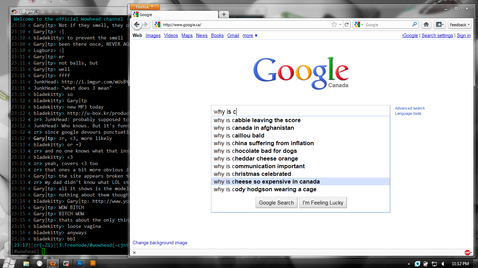Open the volume control in system tray
This screenshot has height=268, width=478.
coord(443,264)
